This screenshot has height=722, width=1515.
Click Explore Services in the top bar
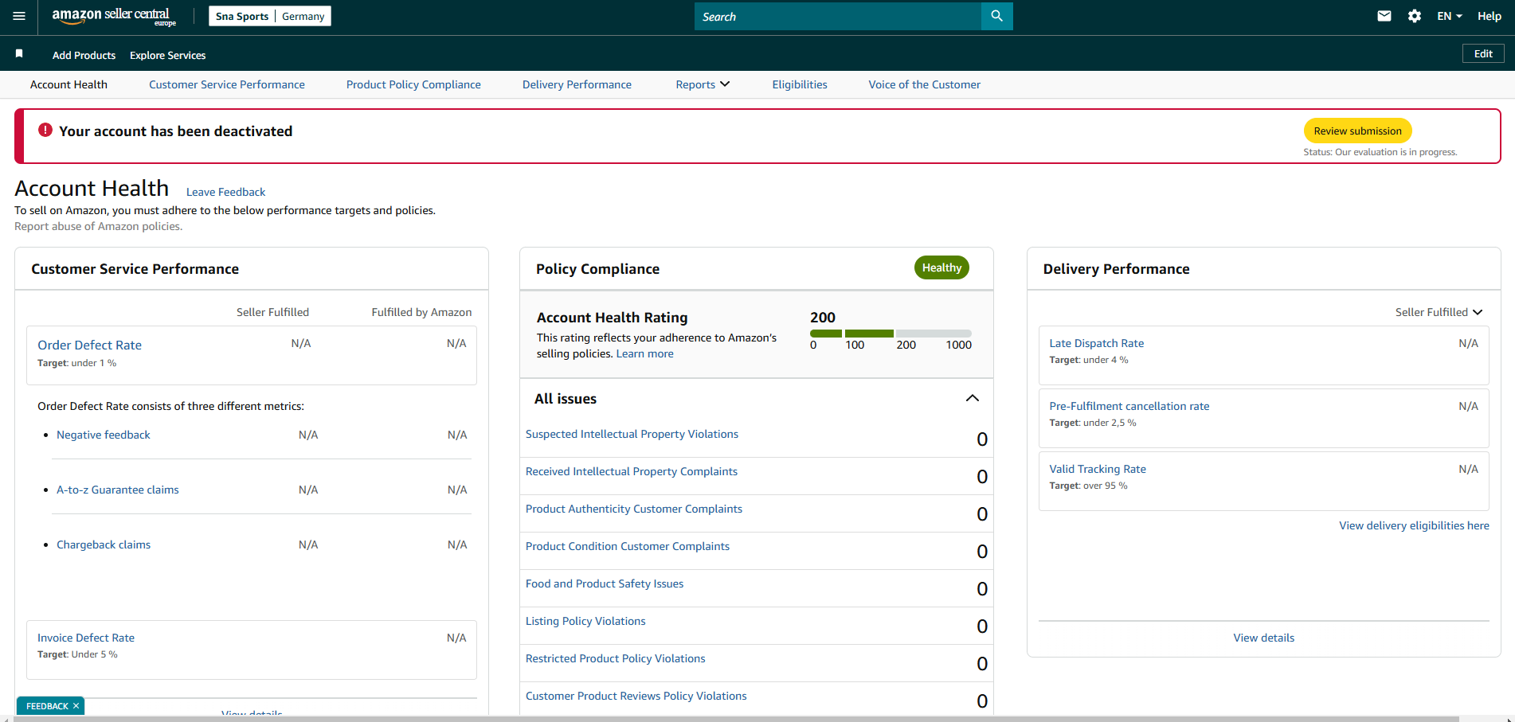167,55
